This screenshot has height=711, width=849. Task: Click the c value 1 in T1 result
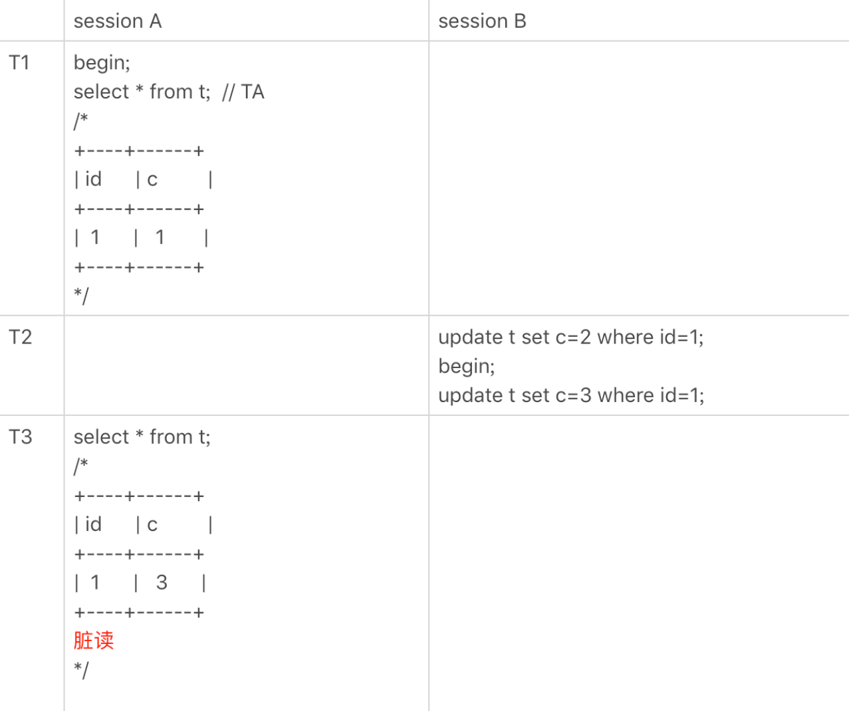pos(160,237)
